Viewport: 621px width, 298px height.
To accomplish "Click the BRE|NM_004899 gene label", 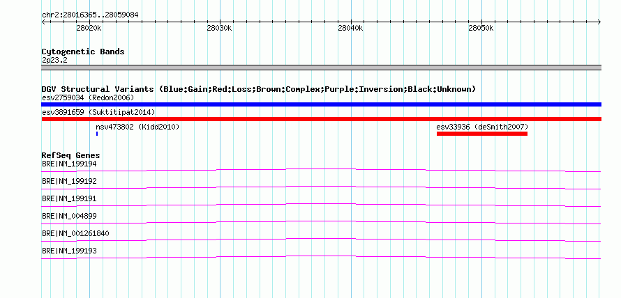I will pos(69,216).
